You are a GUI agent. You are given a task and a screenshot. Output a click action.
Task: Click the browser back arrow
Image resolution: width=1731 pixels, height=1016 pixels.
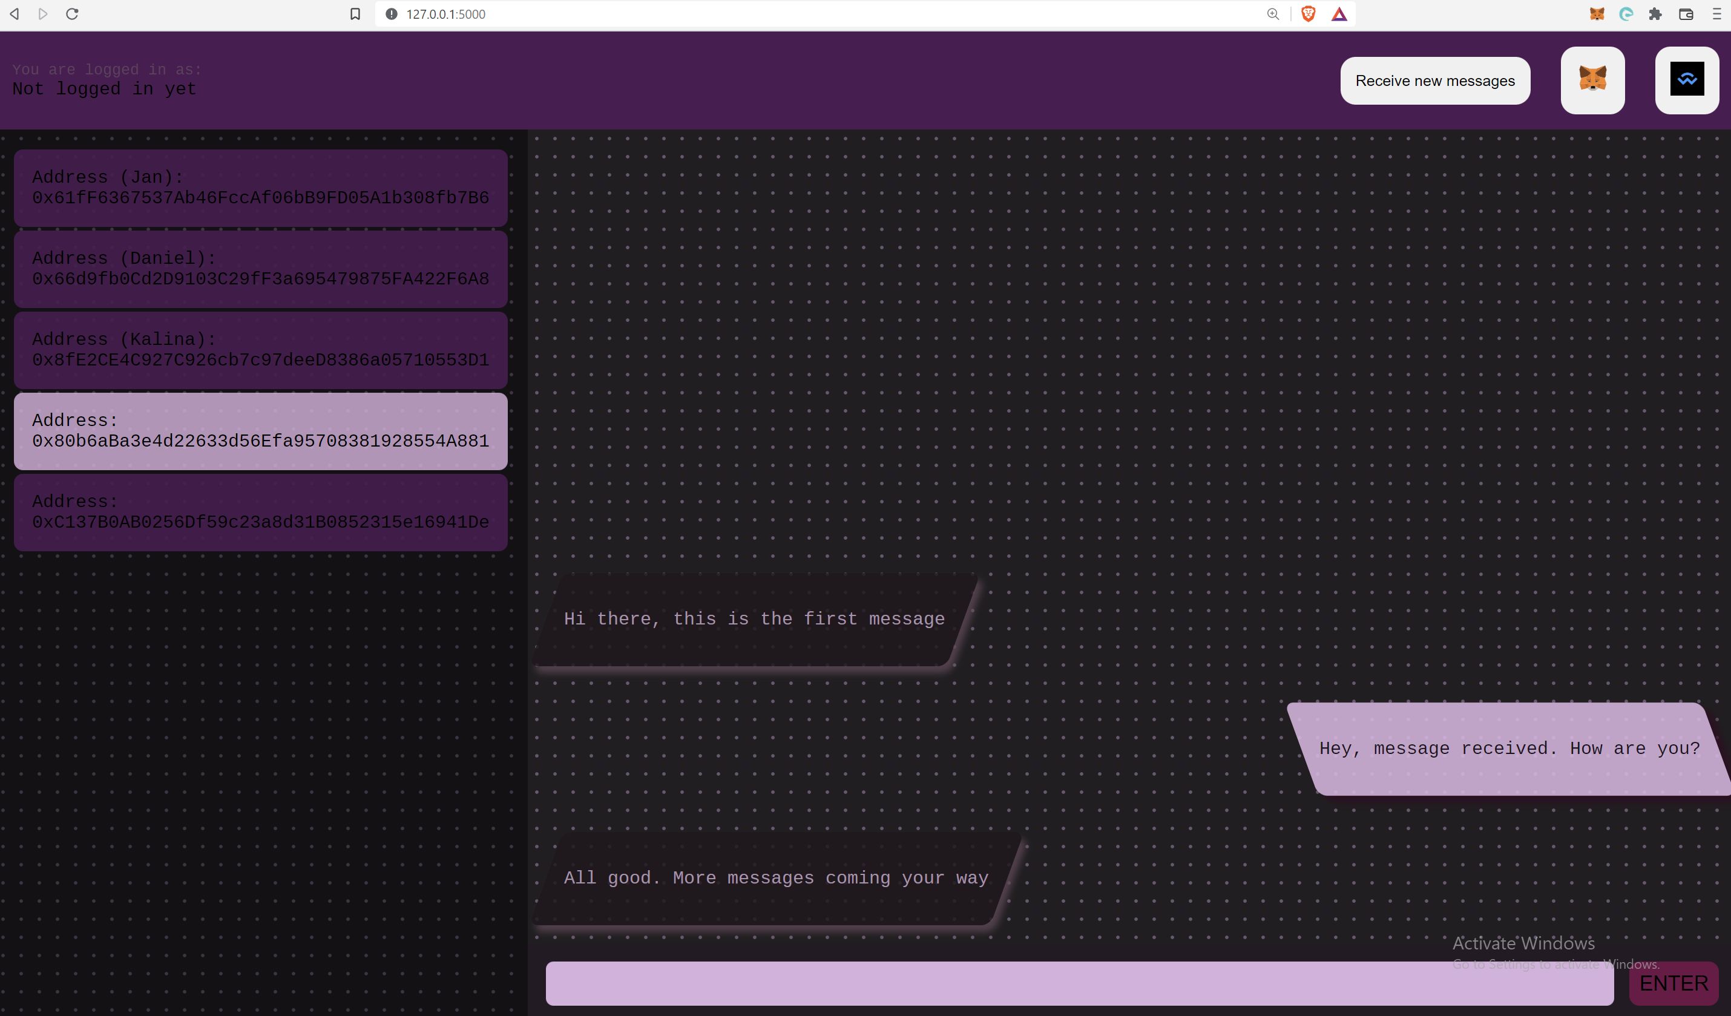(x=14, y=14)
